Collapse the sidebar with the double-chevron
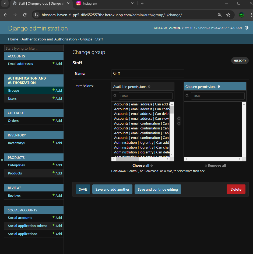This screenshot has height=254, width=253. [2, 160]
